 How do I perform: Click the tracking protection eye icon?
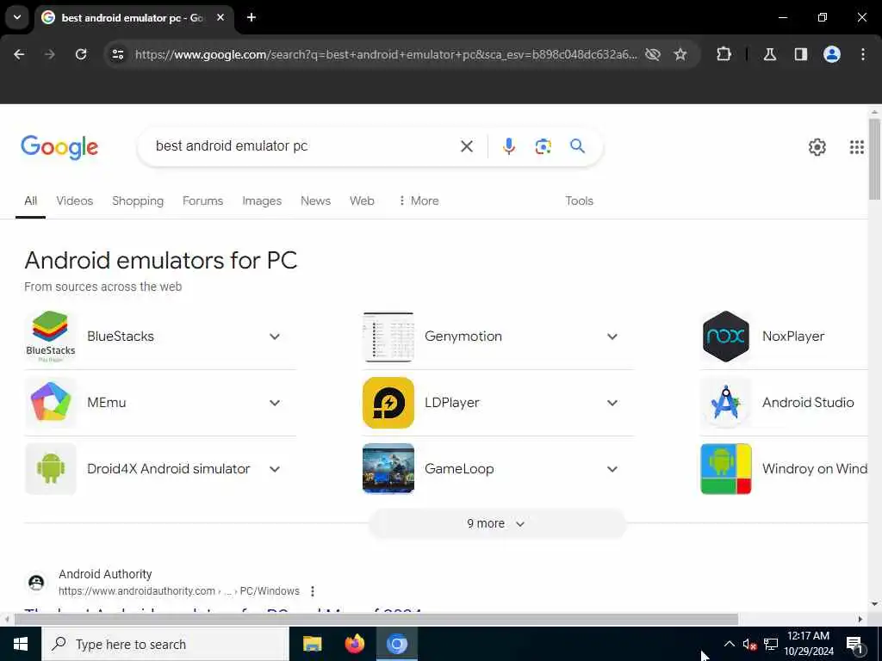653,54
